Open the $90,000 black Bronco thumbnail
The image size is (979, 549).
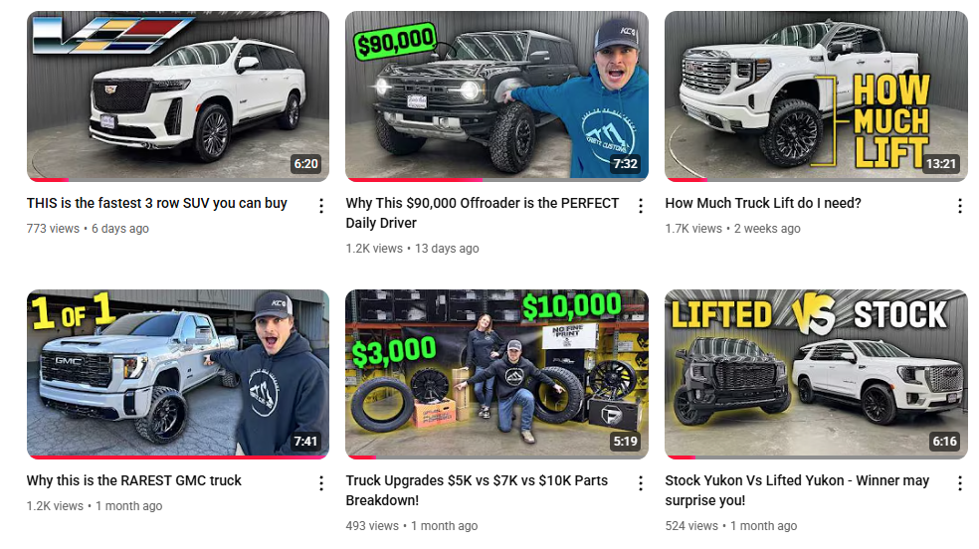pyautogui.click(x=497, y=96)
